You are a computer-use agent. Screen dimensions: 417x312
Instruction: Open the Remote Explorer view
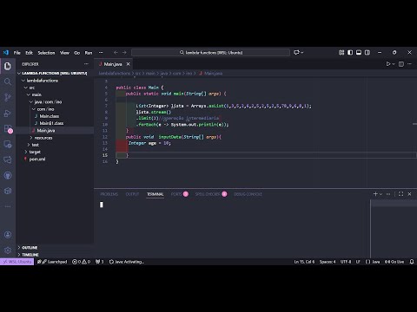pyautogui.click(x=8, y=144)
